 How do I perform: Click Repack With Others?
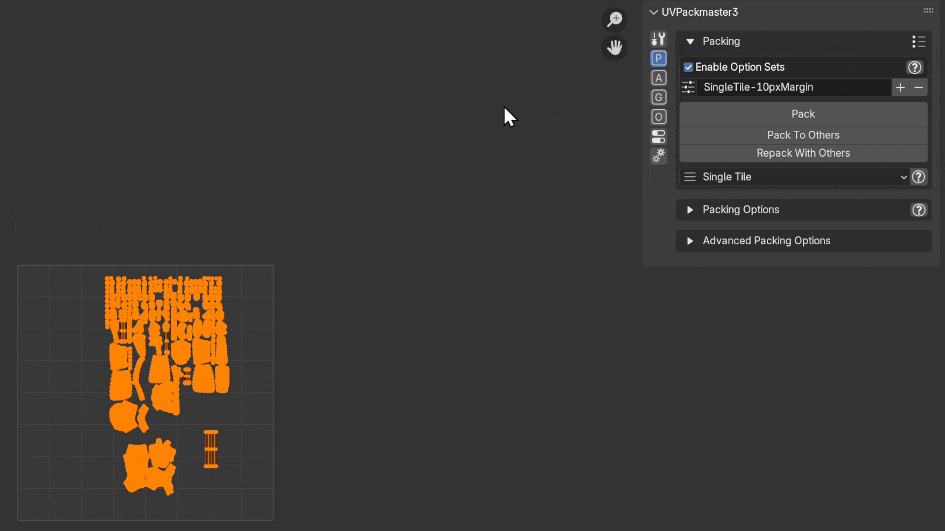(x=803, y=153)
